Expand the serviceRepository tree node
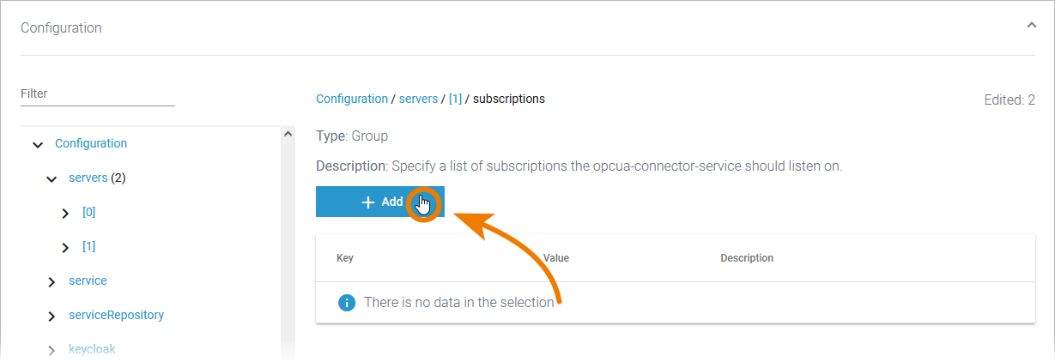Viewport: 1055px width, 362px height. pyautogui.click(x=52, y=317)
